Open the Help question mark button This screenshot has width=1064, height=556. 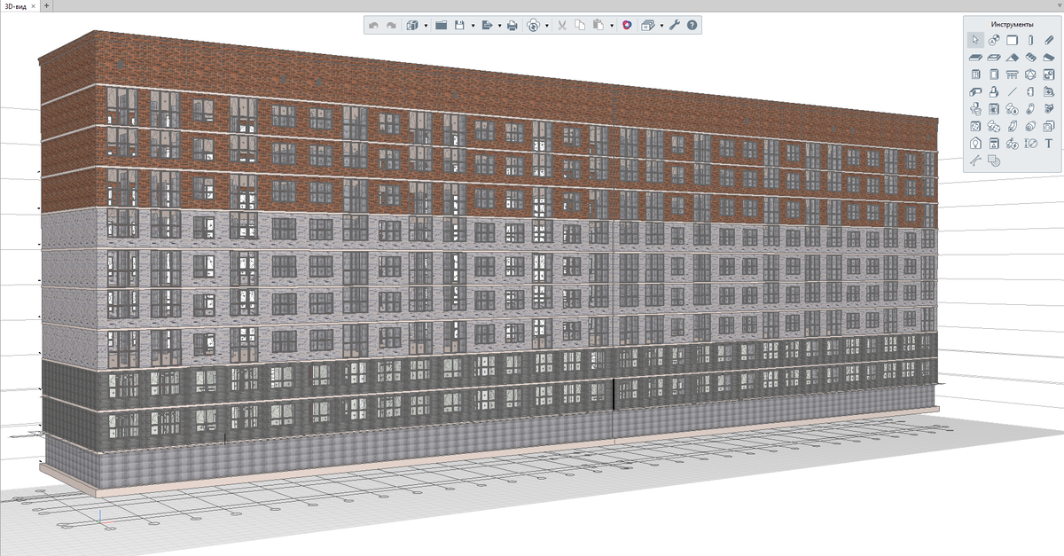(692, 26)
